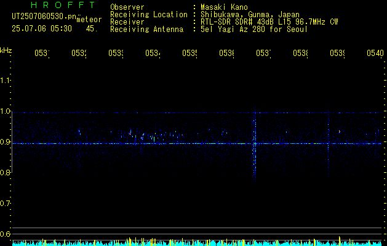
Task: Click the 0.6 kHz axis label
Action: 5,234
